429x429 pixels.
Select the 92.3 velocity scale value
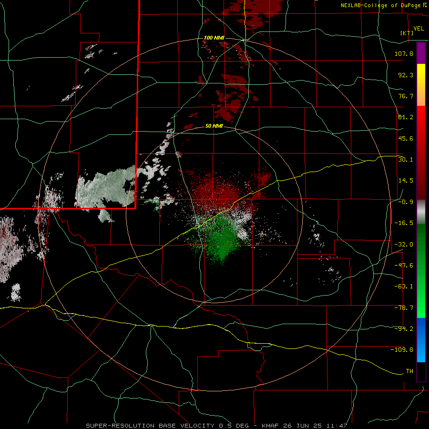tap(406, 75)
